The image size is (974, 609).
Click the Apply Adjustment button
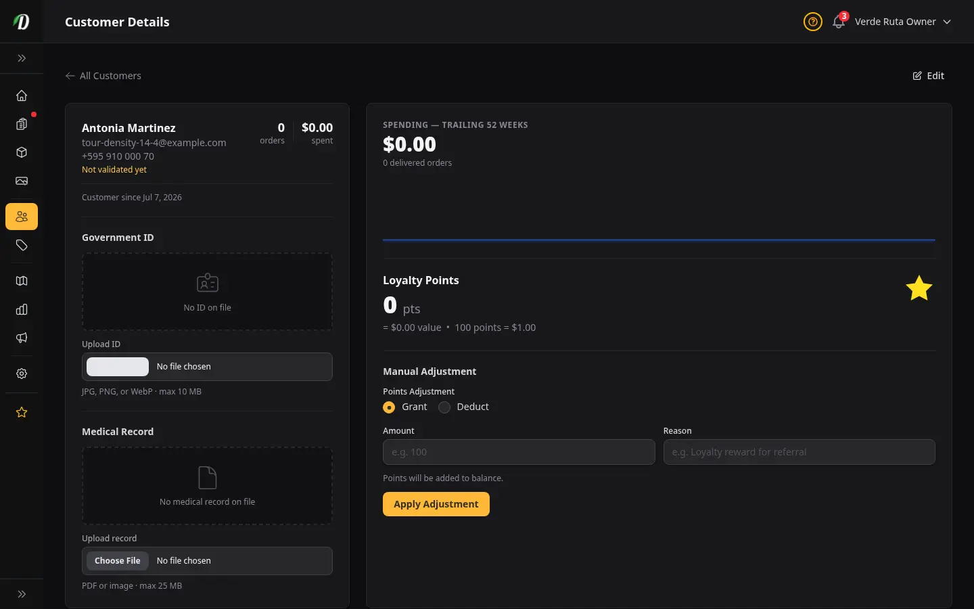436,504
